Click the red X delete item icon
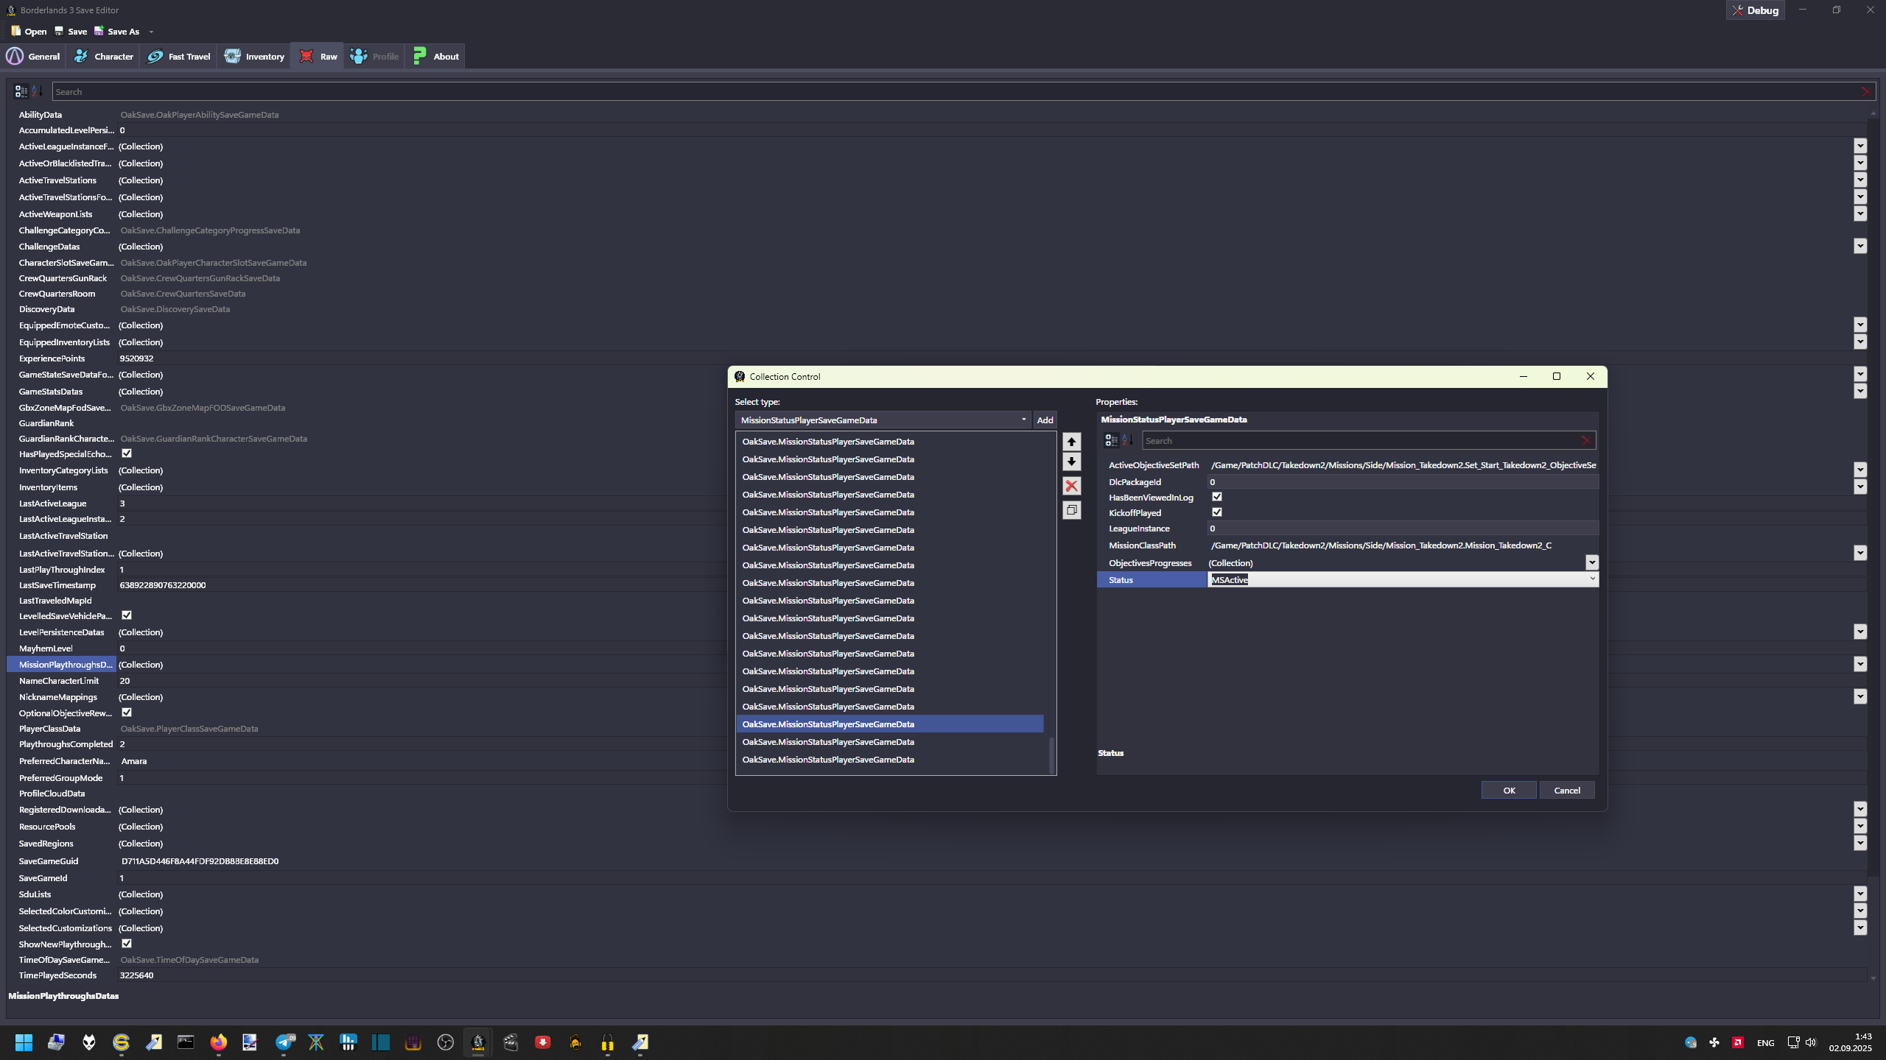Viewport: 1886px width, 1060px height. pyautogui.click(x=1071, y=486)
